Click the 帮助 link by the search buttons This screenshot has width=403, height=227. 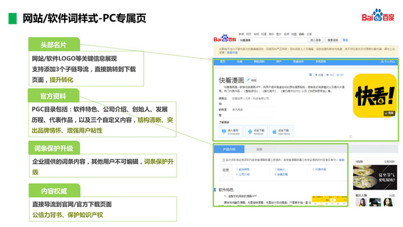point(345,40)
